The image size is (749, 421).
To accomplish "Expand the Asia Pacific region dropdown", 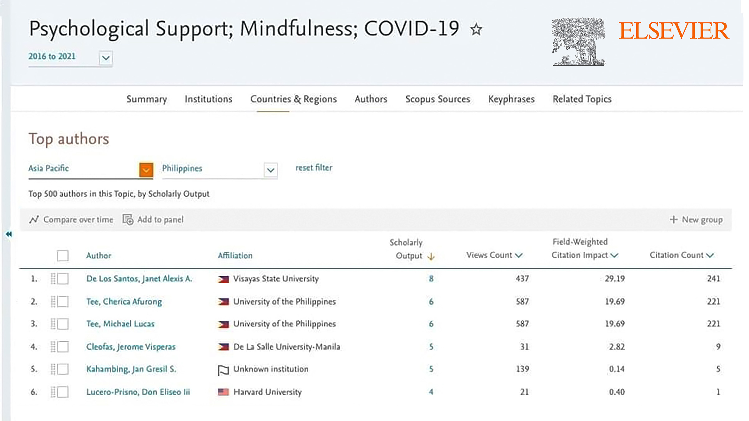I will coord(146,170).
